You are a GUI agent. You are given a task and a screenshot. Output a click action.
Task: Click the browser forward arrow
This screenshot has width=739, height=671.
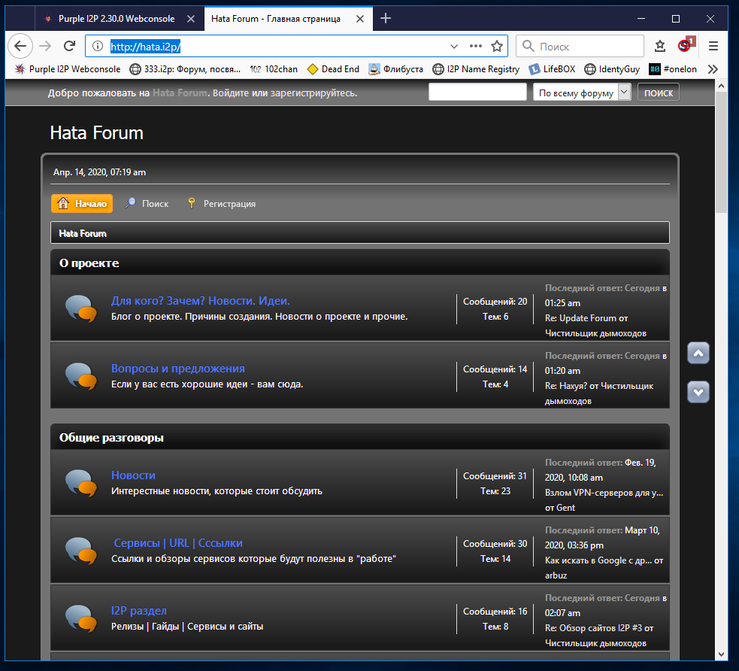(x=45, y=46)
